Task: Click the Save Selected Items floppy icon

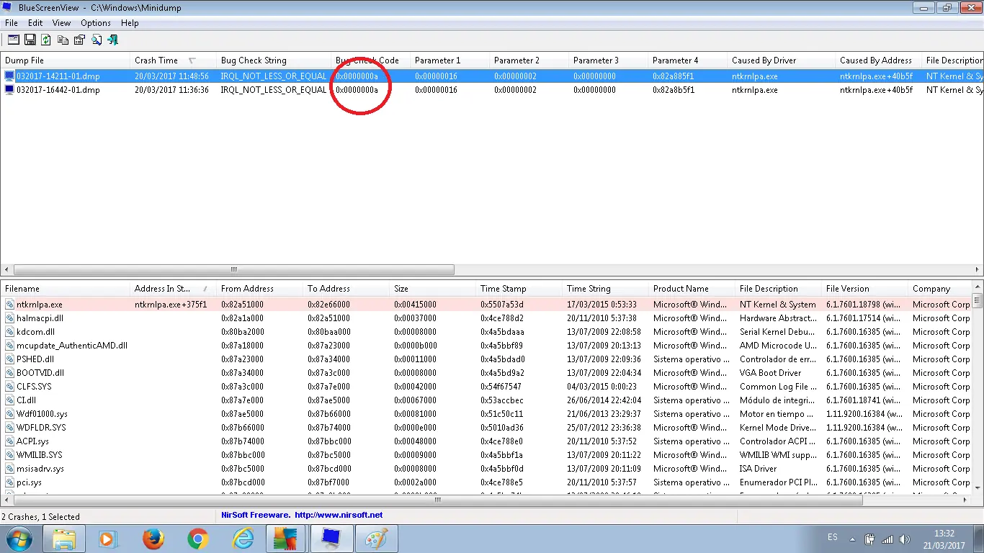Action: click(x=30, y=40)
